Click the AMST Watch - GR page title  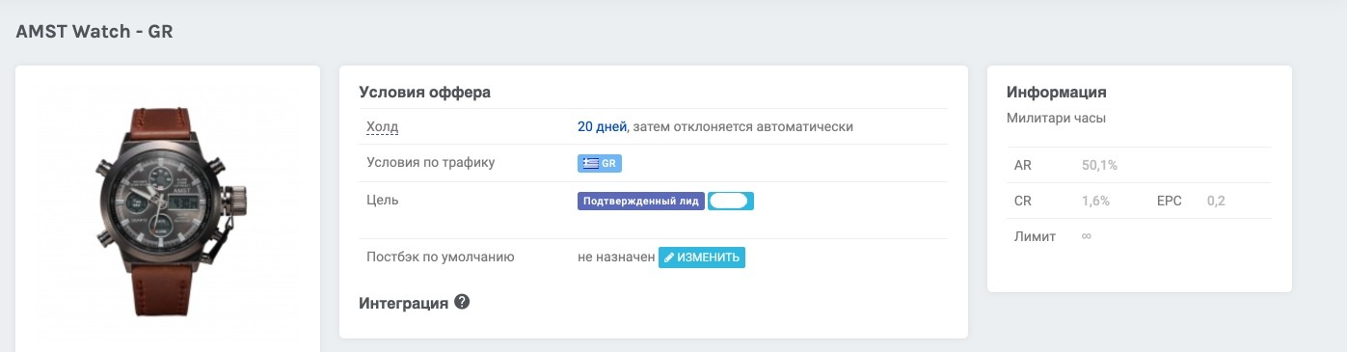tap(94, 32)
